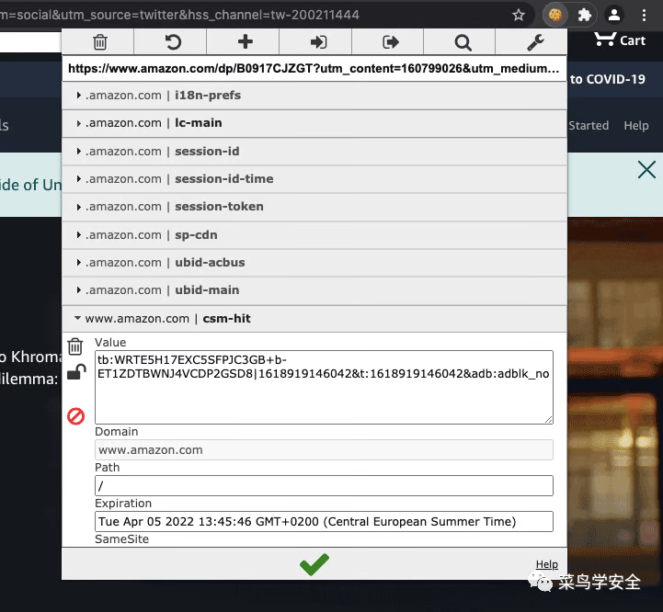The width and height of the screenshot is (663, 612).
Task: Open the Amazon Cart
Action: click(x=620, y=40)
